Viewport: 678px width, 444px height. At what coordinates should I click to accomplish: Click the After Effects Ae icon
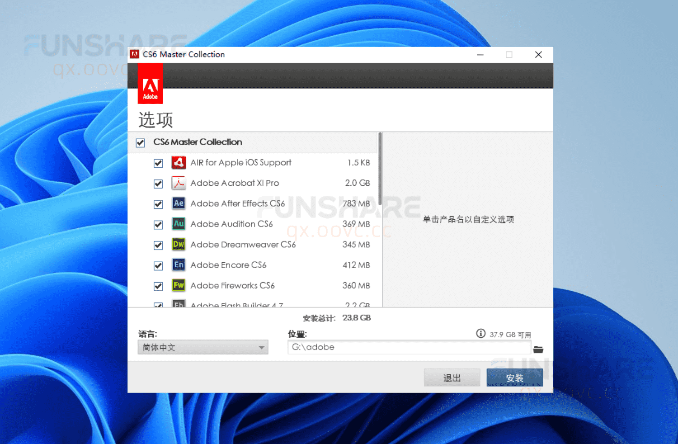[x=179, y=203]
